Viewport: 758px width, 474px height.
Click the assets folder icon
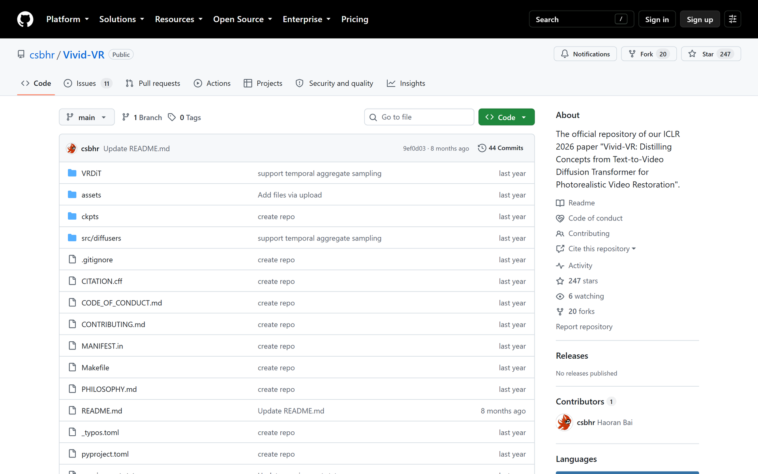coord(72,195)
